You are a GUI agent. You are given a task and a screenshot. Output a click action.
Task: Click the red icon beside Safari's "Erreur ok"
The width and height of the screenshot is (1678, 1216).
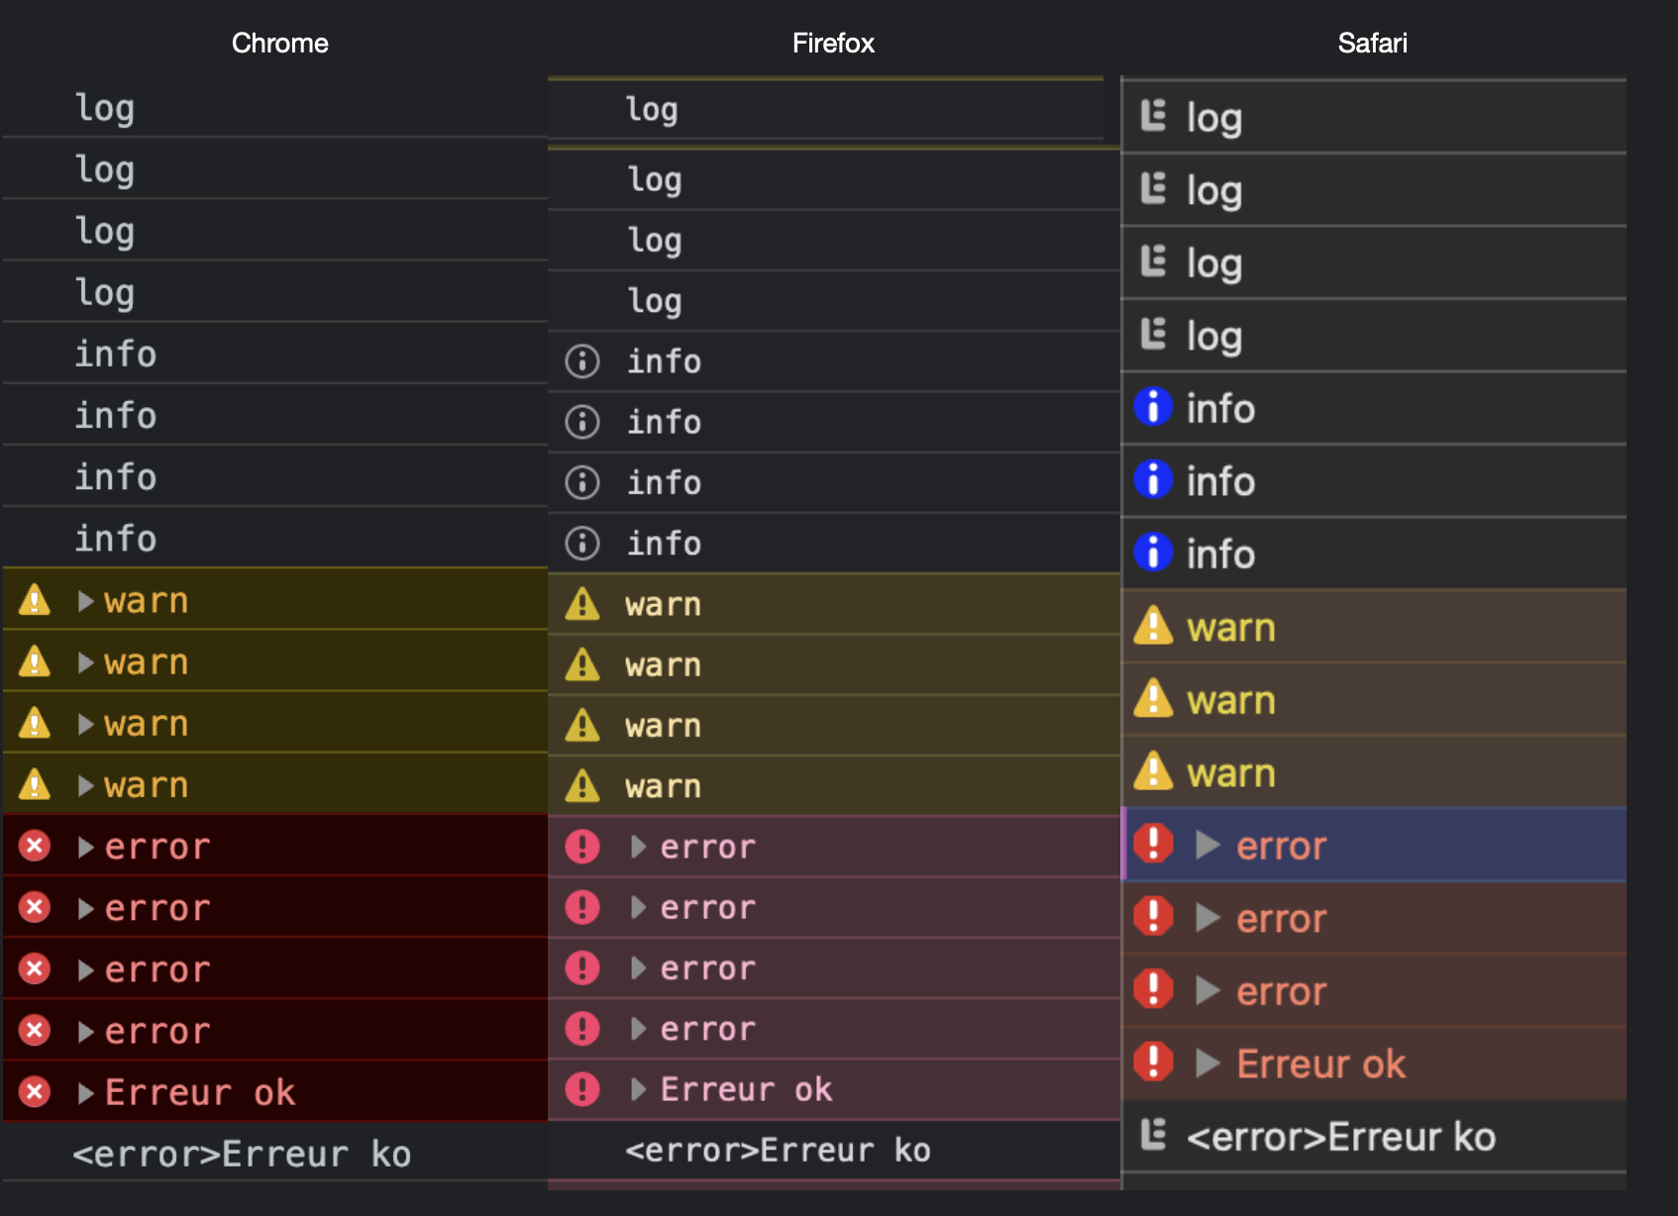pos(1153,1063)
